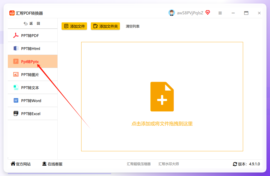Viewport: 270px width, 176px height.
Task: Click the PPT转PDF Acrobat icon
Action: (16, 35)
